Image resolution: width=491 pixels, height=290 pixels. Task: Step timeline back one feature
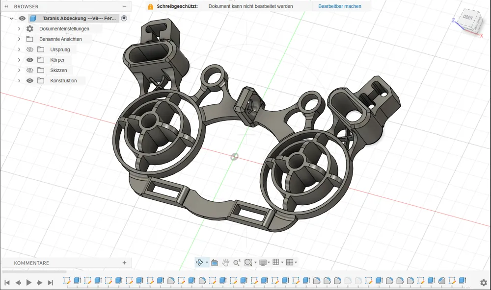click(18, 283)
